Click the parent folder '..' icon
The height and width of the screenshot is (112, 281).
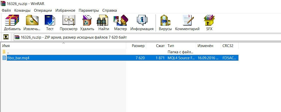[x=4, y=52]
